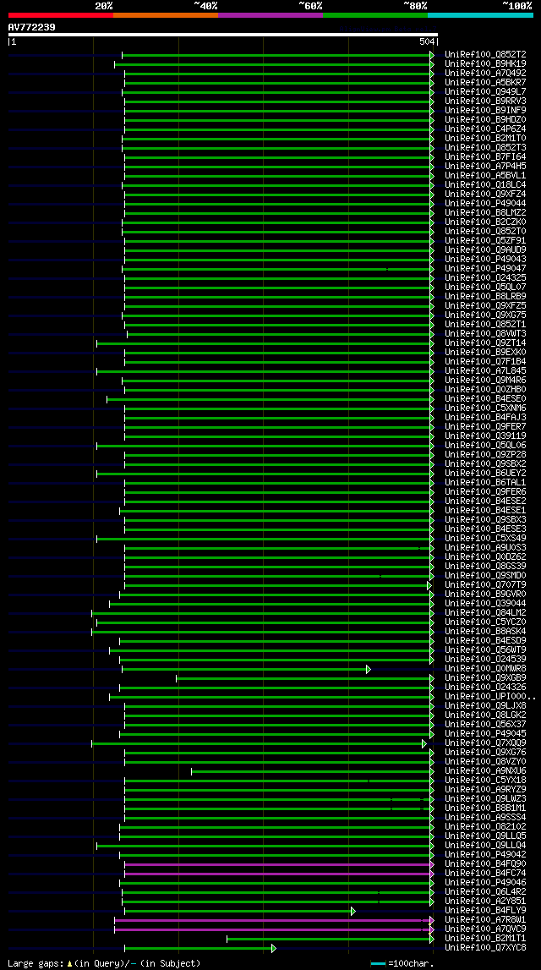Click the UniRef100_A9U0S3 hit name
Screen dimensions: 541x970
485,548
